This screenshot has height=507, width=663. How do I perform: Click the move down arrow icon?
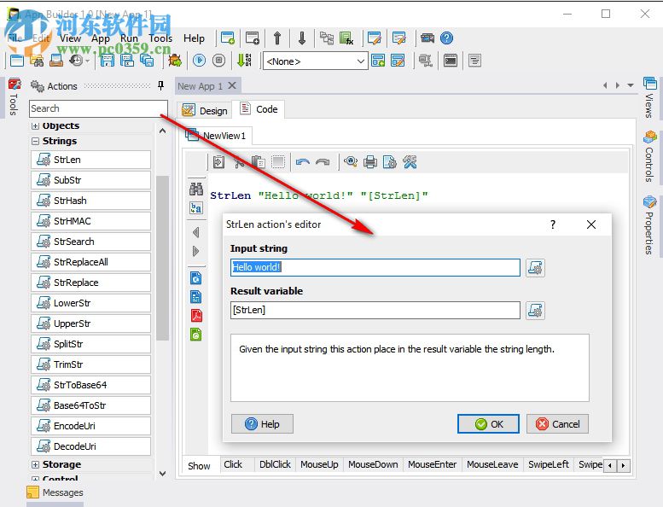click(x=302, y=38)
